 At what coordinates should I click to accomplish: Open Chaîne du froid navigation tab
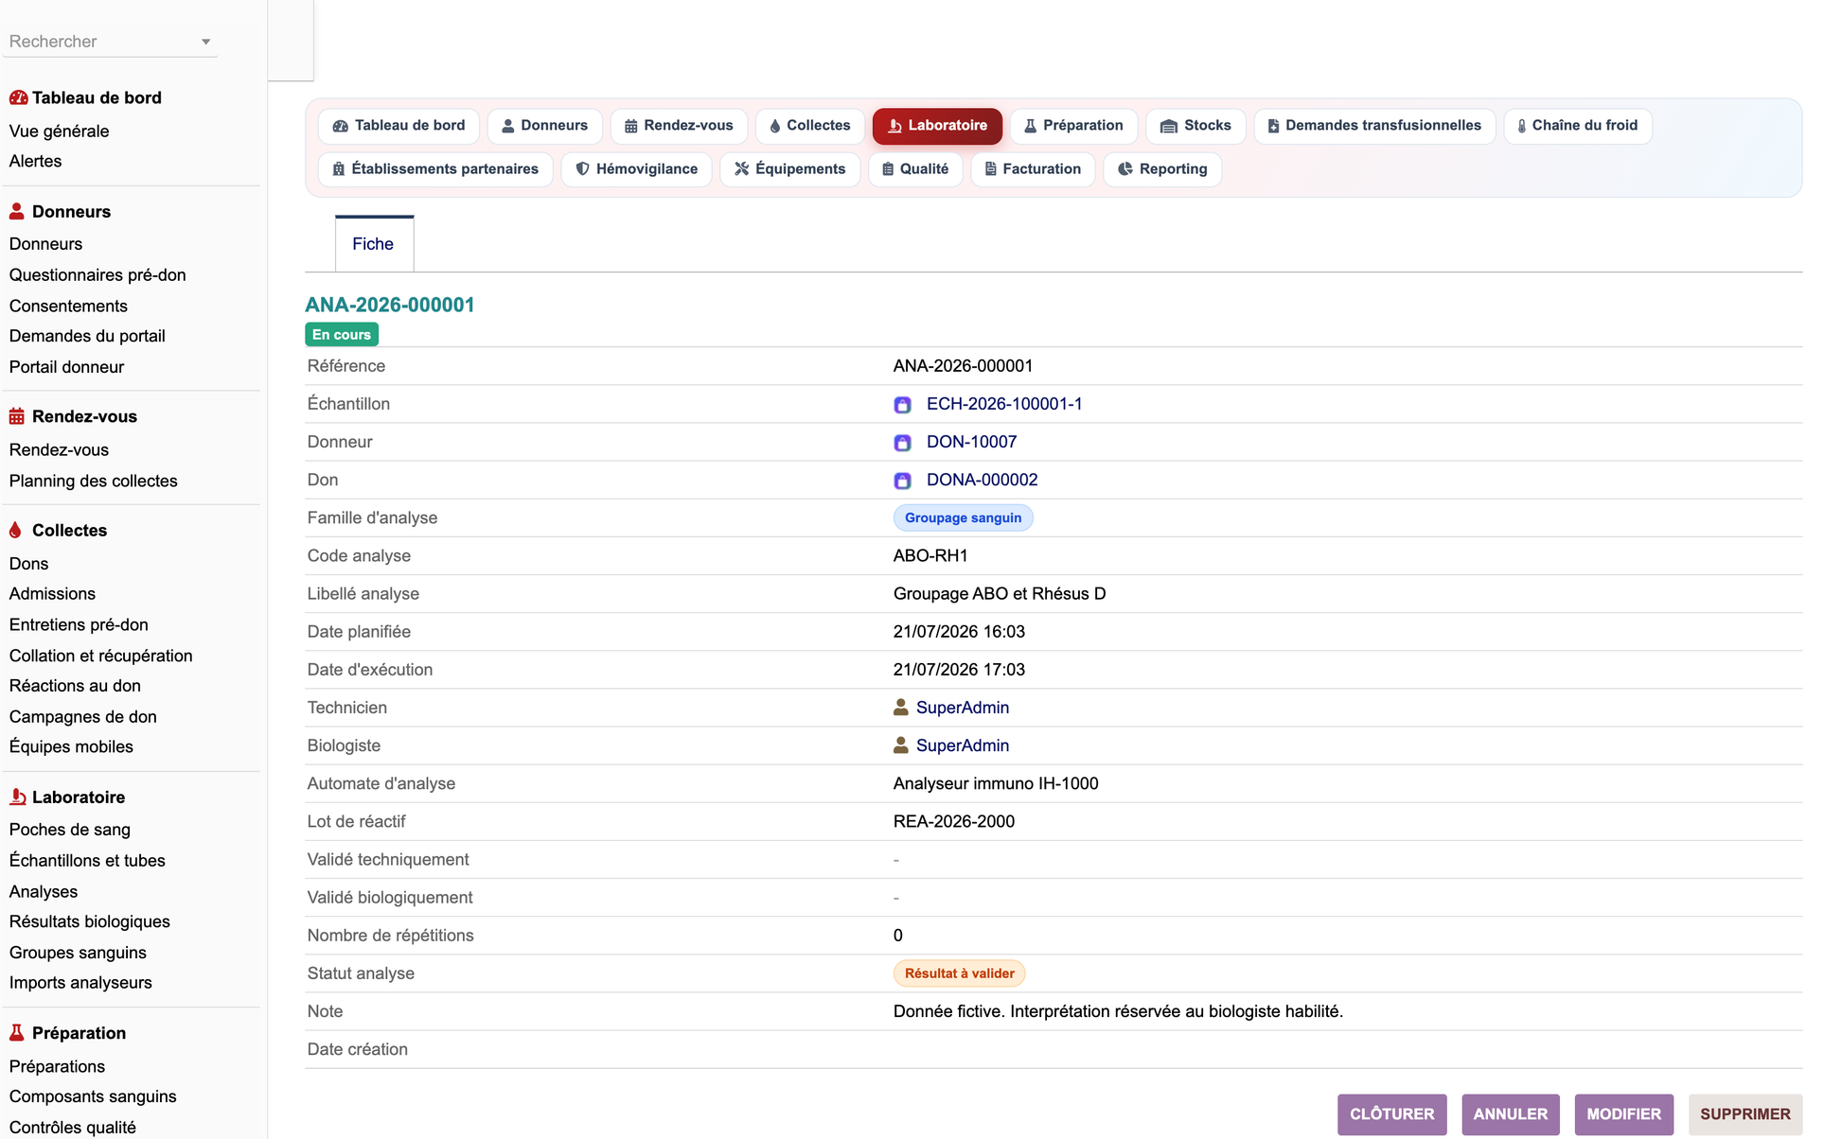pyautogui.click(x=1578, y=126)
